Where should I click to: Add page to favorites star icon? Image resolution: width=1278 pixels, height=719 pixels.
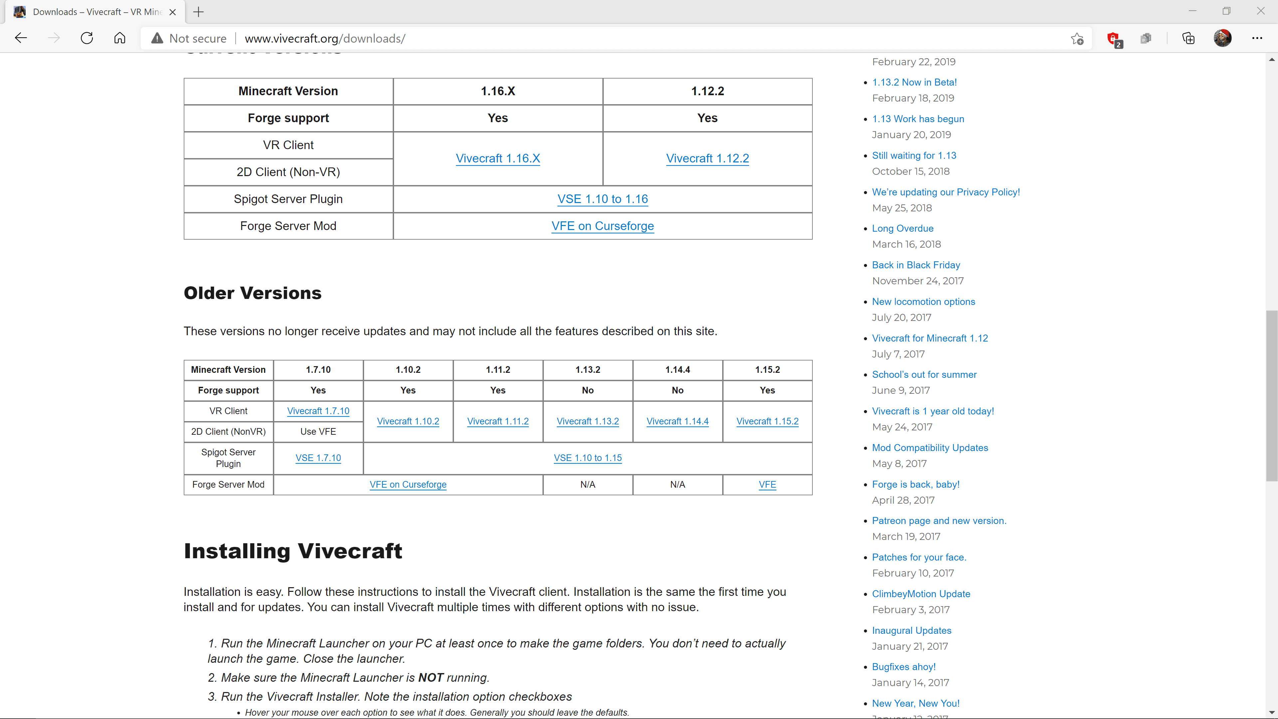click(1077, 38)
